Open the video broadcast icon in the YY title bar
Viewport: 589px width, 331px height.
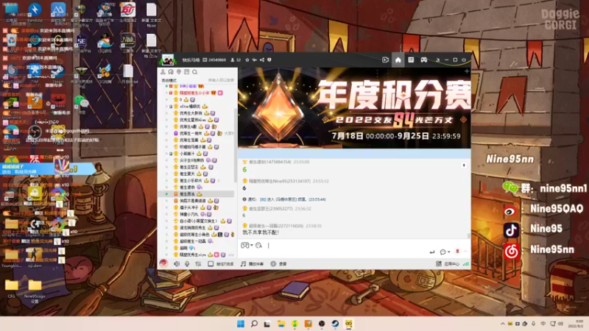coord(385,60)
